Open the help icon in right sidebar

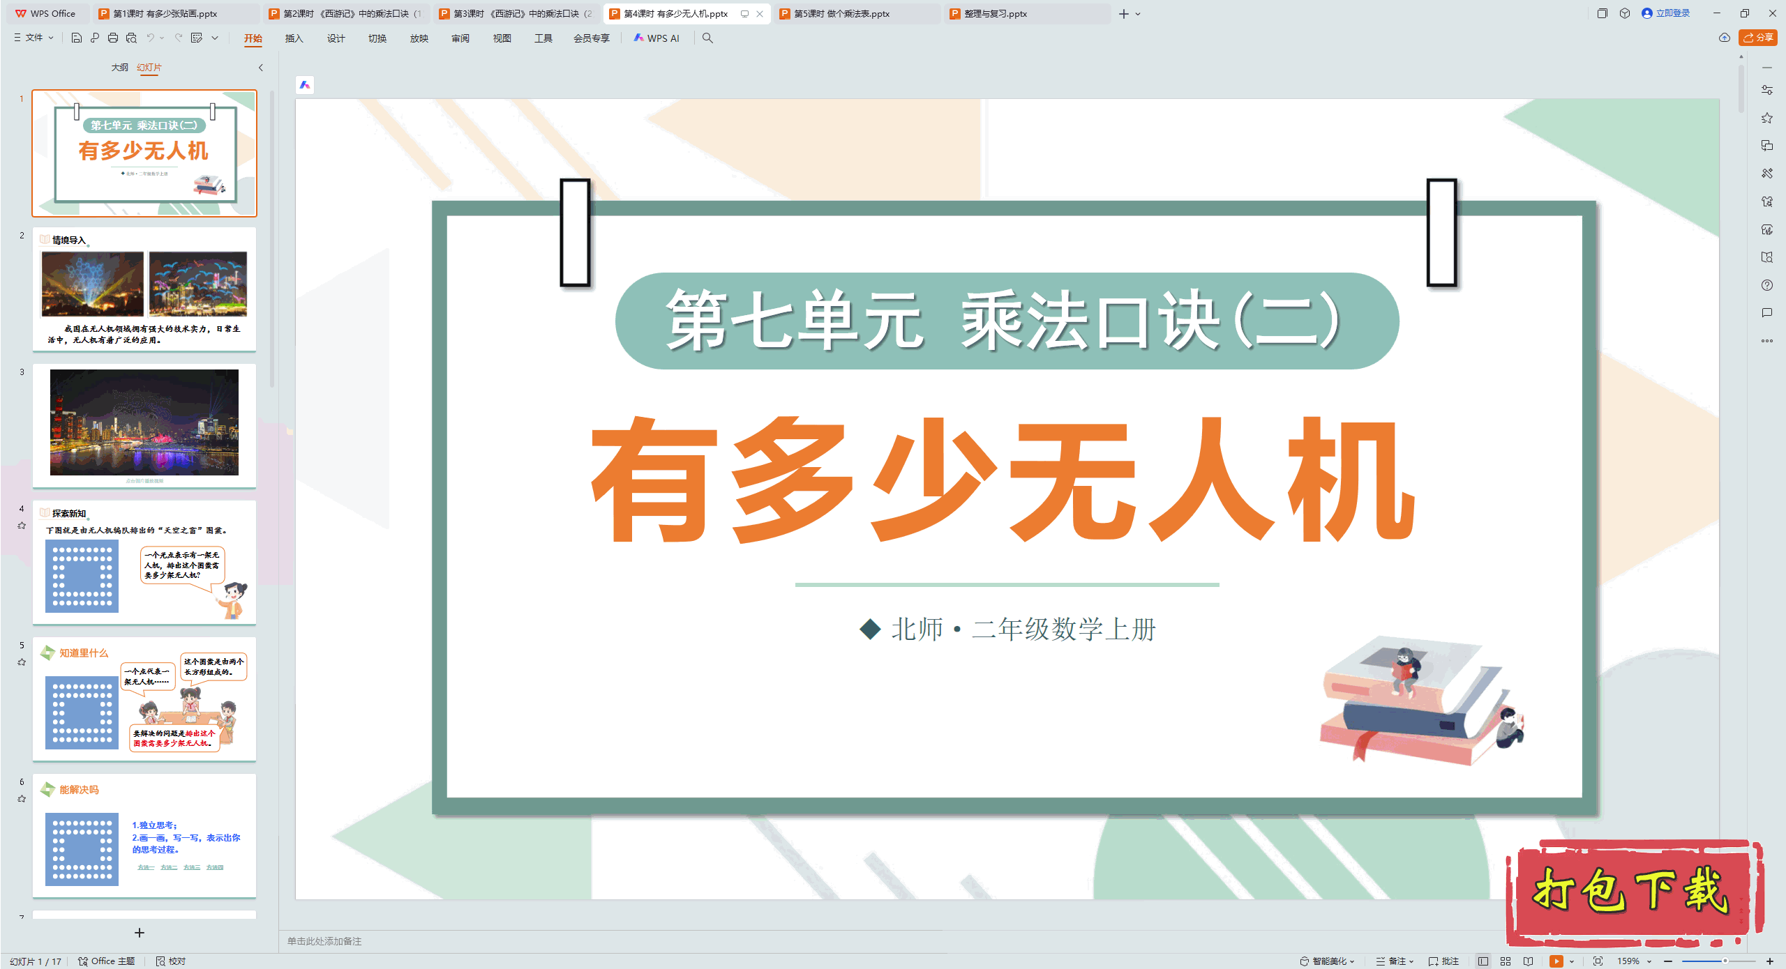(x=1766, y=285)
